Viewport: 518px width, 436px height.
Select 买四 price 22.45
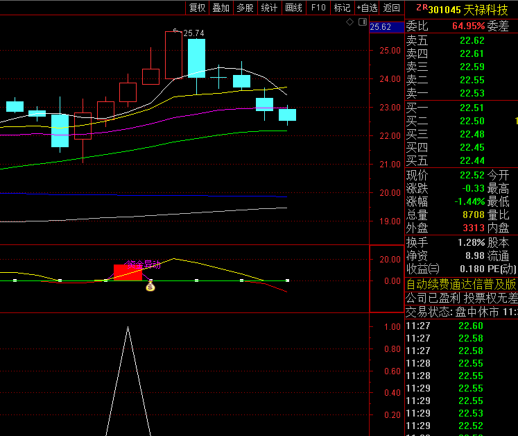(x=472, y=148)
